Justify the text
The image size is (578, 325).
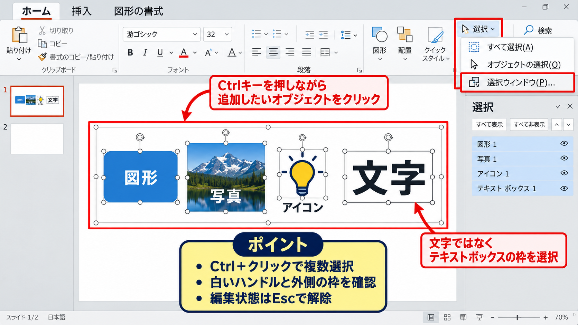(x=307, y=52)
